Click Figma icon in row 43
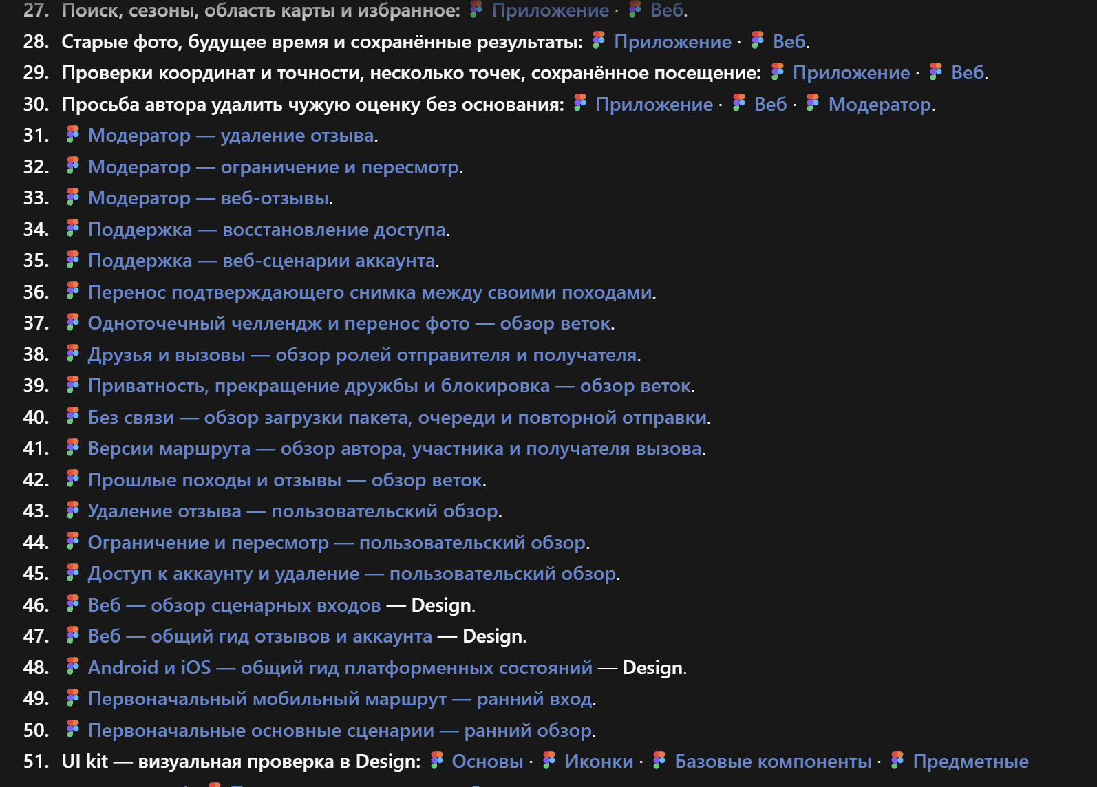1097x787 pixels. [73, 510]
